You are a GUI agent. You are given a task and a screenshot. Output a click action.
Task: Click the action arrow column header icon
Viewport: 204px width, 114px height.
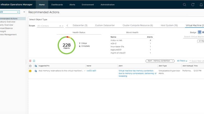pos(36,66)
